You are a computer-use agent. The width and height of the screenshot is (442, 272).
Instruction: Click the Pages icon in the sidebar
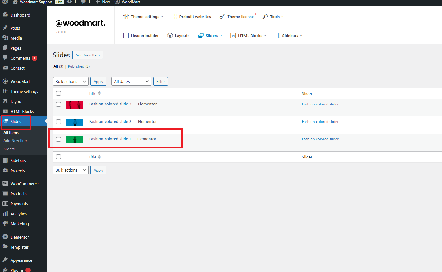coord(5,48)
